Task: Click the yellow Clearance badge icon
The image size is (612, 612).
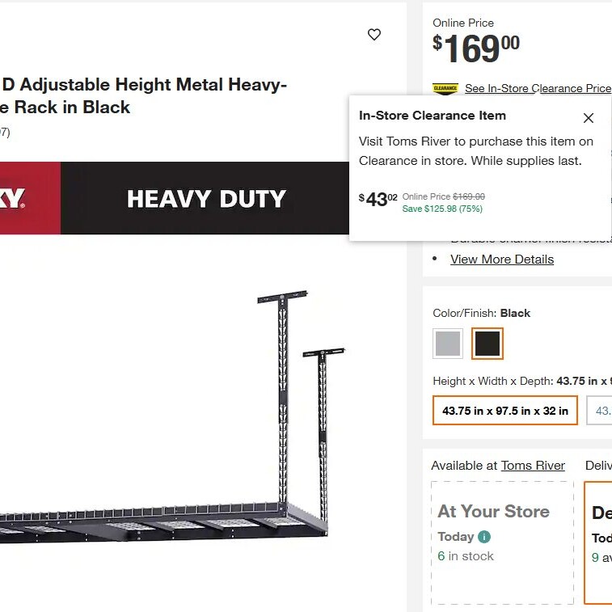Action: click(x=445, y=88)
